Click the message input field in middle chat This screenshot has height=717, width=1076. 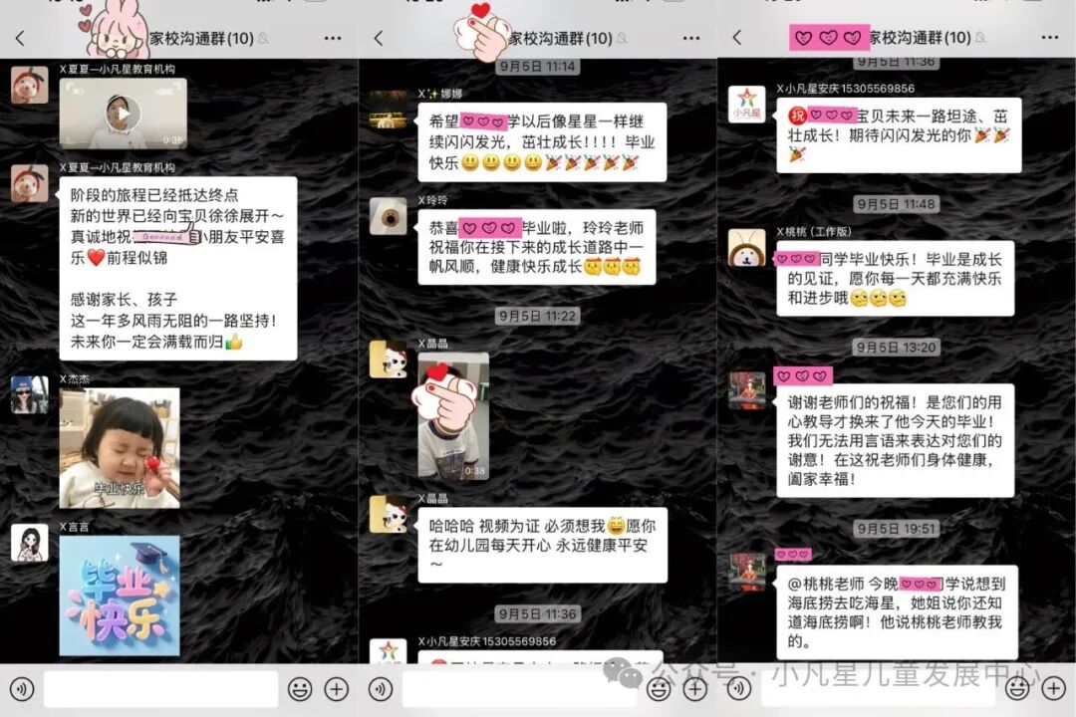519,689
